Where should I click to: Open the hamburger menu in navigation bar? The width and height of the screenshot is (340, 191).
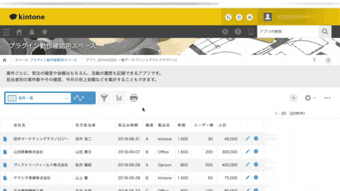coord(6,32)
